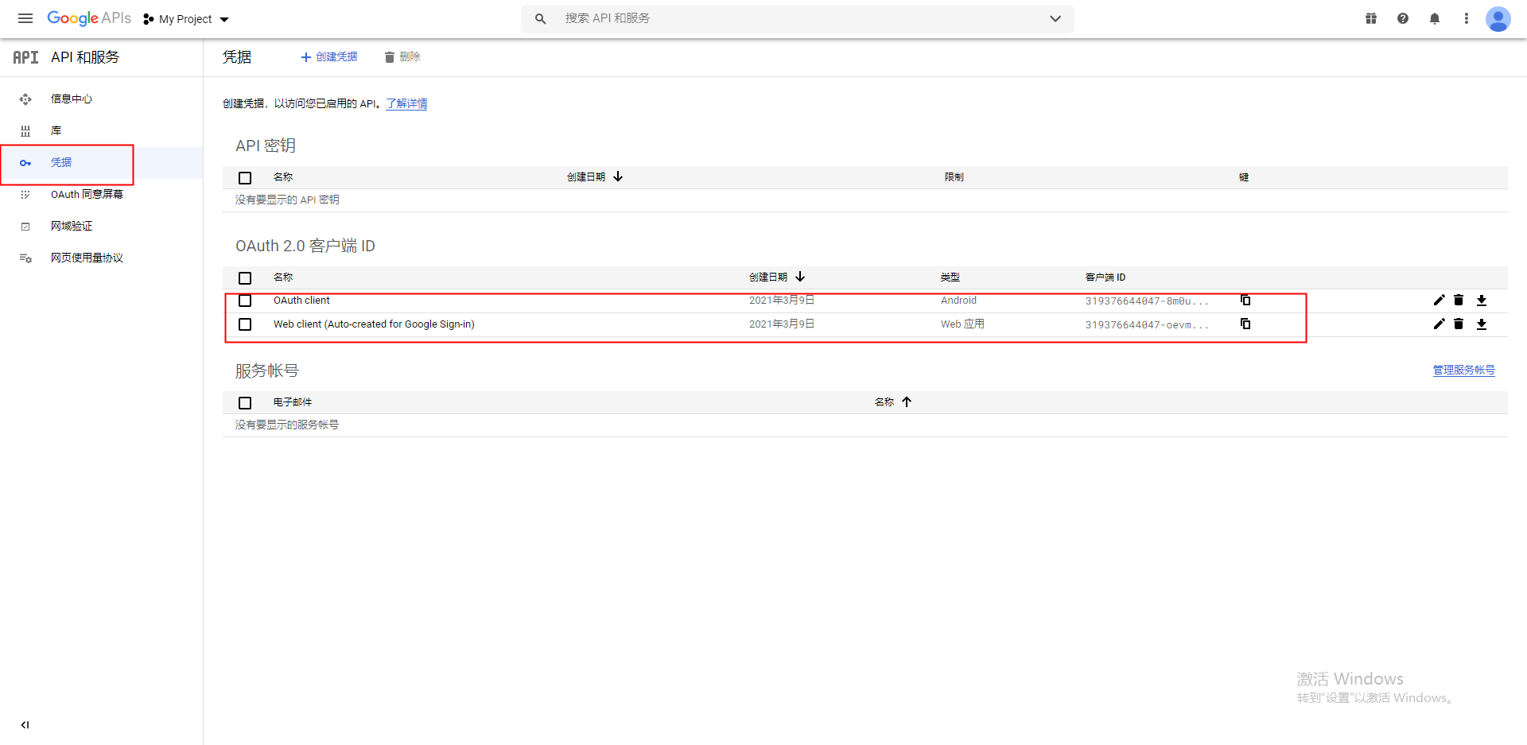Open the more options three-dot menu
Image resolution: width=1527 pixels, height=745 pixels.
(x=1467, y=18)
